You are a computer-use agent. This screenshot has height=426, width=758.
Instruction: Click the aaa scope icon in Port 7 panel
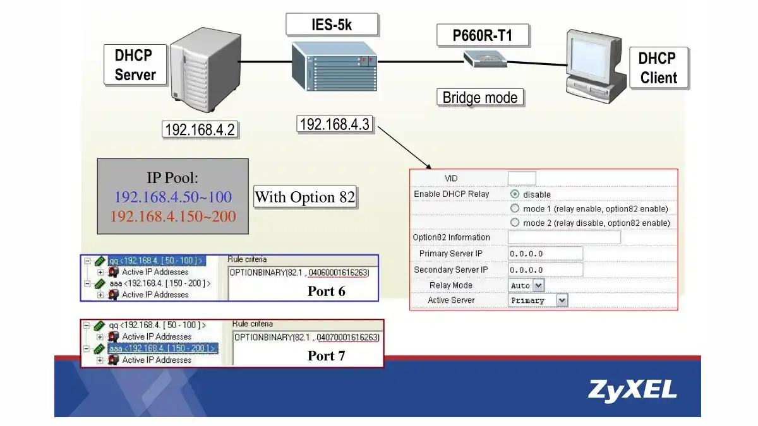point(99,348)
